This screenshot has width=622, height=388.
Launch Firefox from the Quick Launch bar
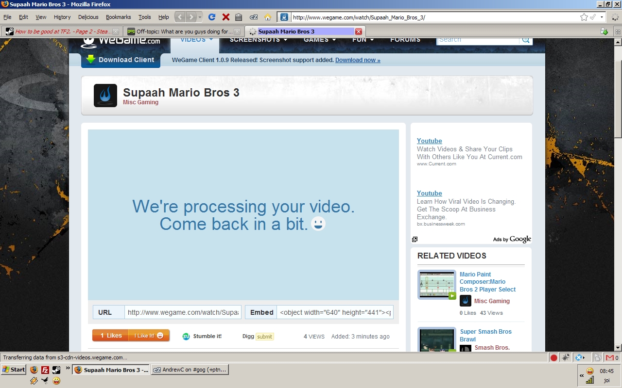[34, 370]
